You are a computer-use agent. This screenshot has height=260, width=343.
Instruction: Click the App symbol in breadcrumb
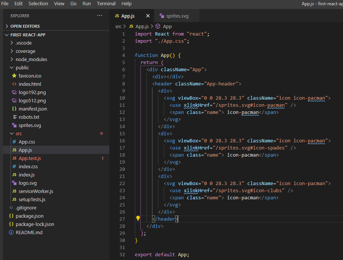[x=167, y=26]
